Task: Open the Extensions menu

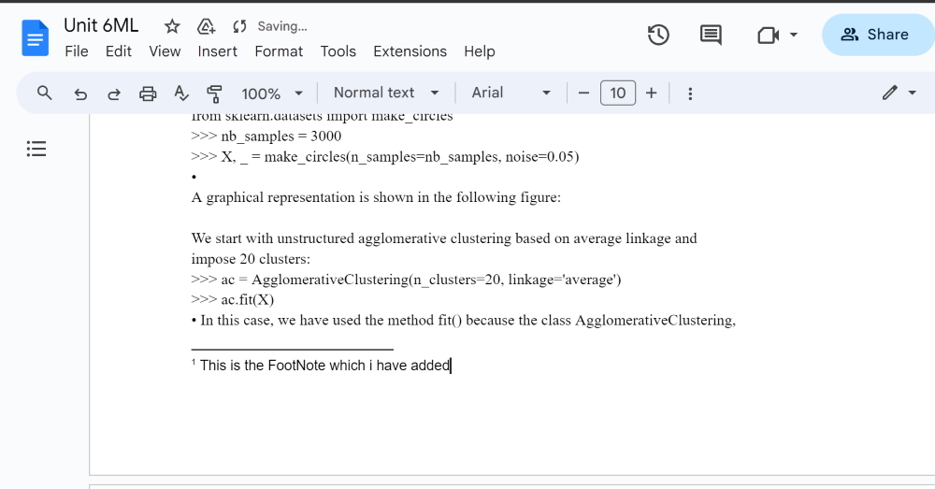Action: [x=410, y=51]
